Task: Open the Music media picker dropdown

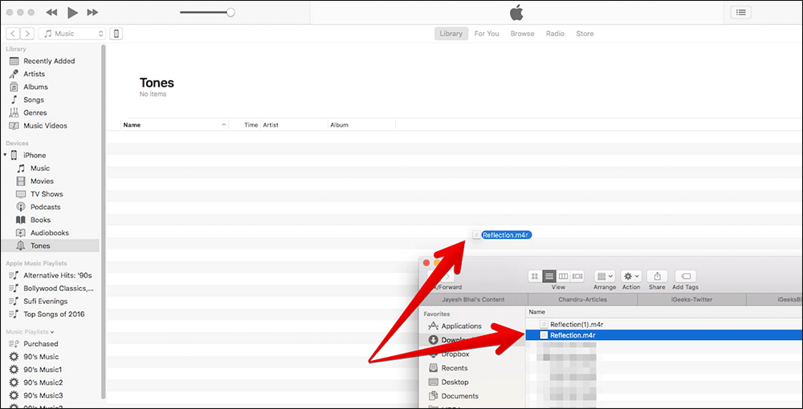Action: pyautogui.click(x=72, y=34)
